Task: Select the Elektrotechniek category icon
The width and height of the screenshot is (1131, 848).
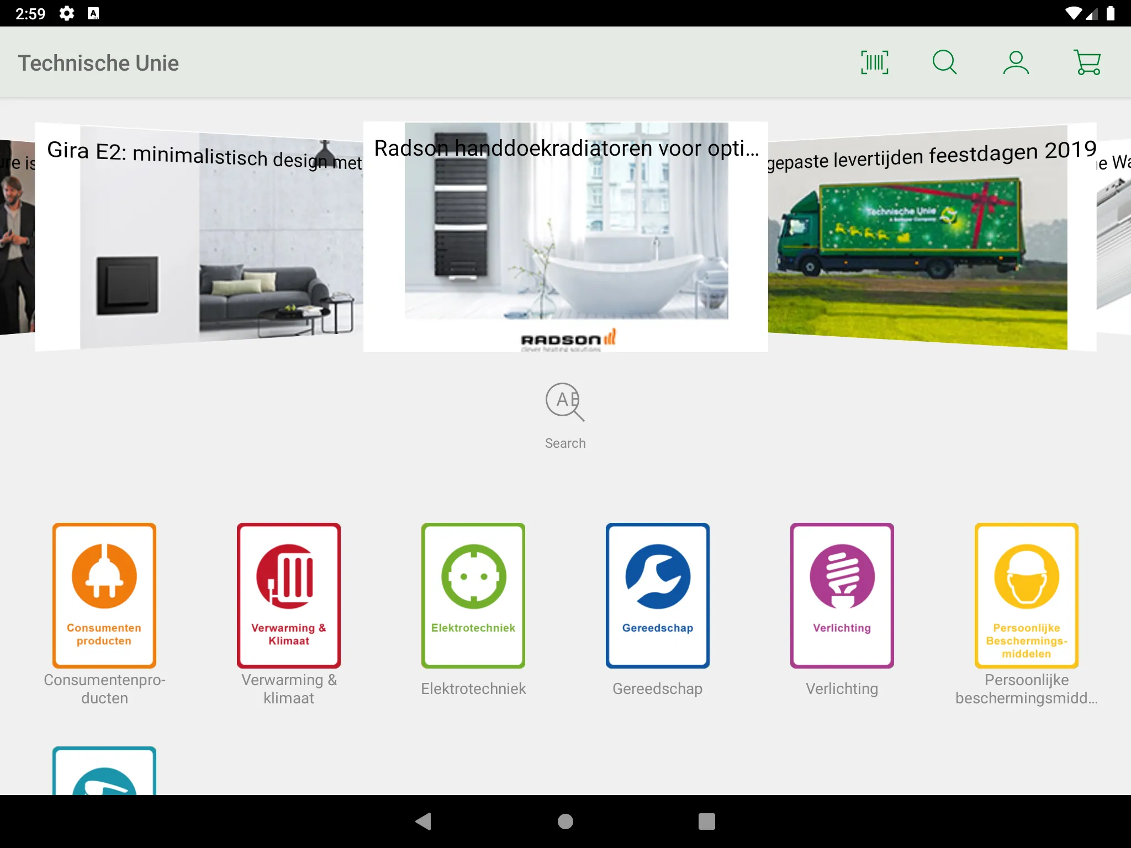Action: [x=473, y=595]
